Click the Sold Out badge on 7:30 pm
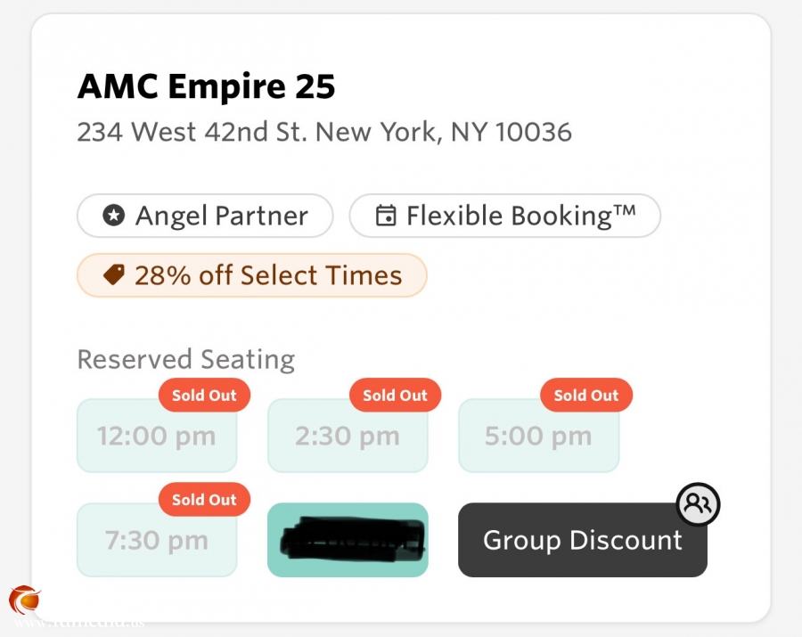The height and width of the screenshot is (637, 802). coord(204,500)
